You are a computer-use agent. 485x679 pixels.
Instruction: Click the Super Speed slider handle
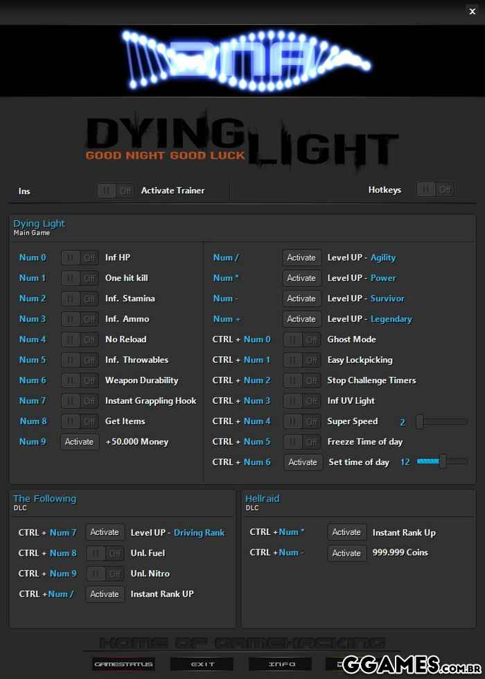pos(420,421)
